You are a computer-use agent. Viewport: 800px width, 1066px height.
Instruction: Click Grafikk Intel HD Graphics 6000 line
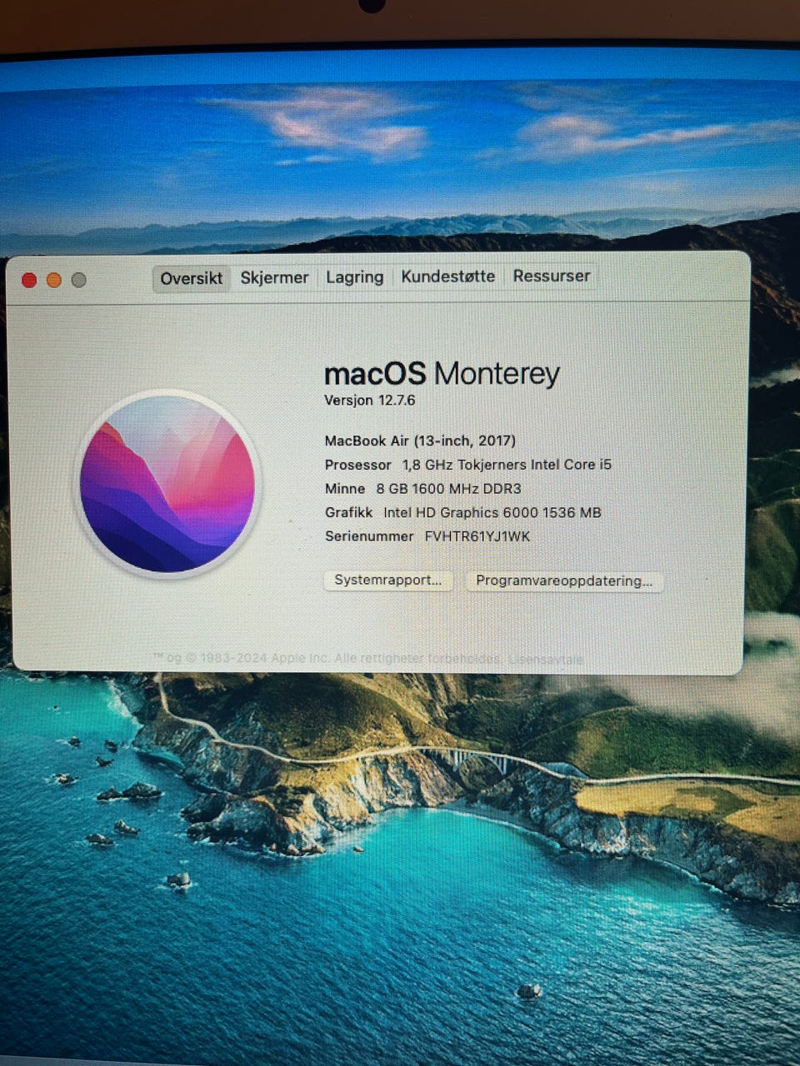462,513
